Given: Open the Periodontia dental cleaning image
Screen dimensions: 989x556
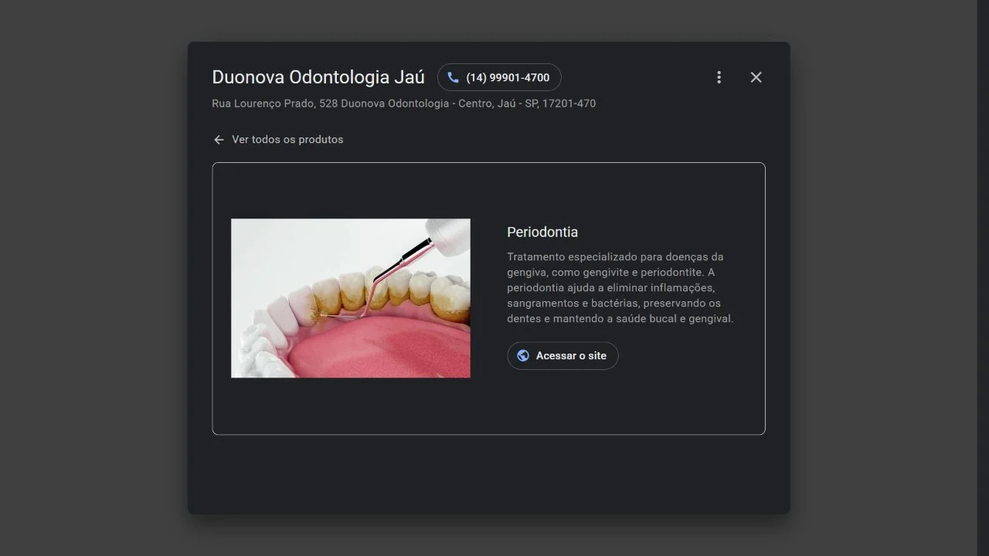Looking at the screenshot, I should click(351, 298).
